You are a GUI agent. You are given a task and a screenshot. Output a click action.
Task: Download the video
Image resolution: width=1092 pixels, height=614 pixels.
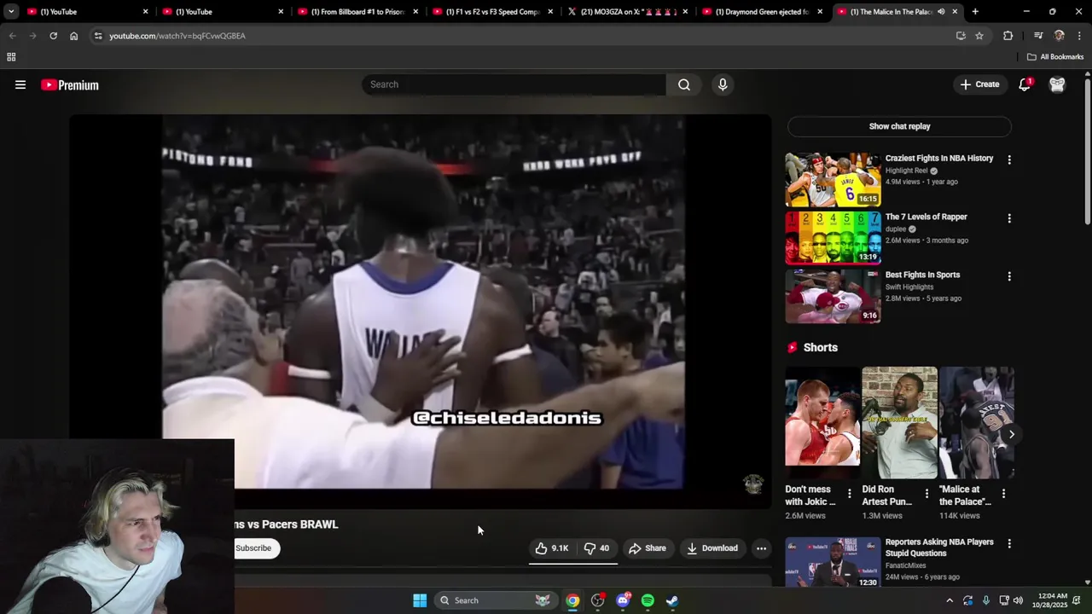point(712,548)
